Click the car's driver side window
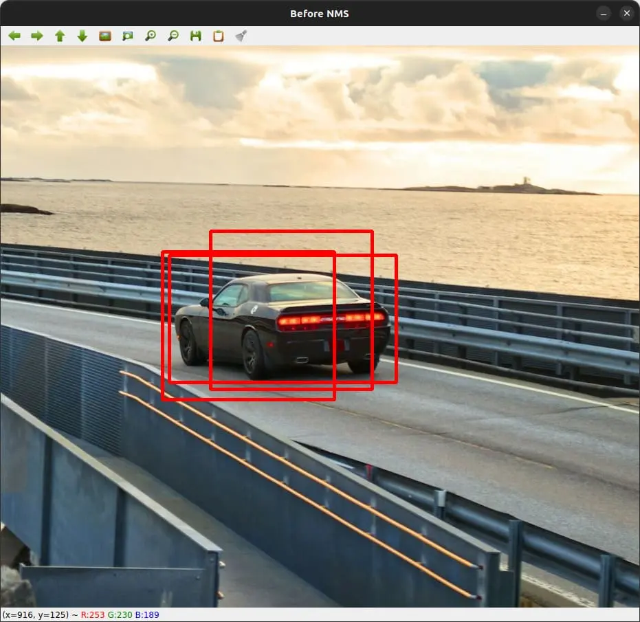The height and width of the screenshot is (622, 640). point(232,296)
